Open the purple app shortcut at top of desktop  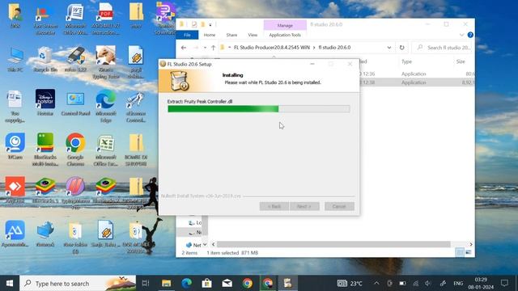tap(165, 18)
